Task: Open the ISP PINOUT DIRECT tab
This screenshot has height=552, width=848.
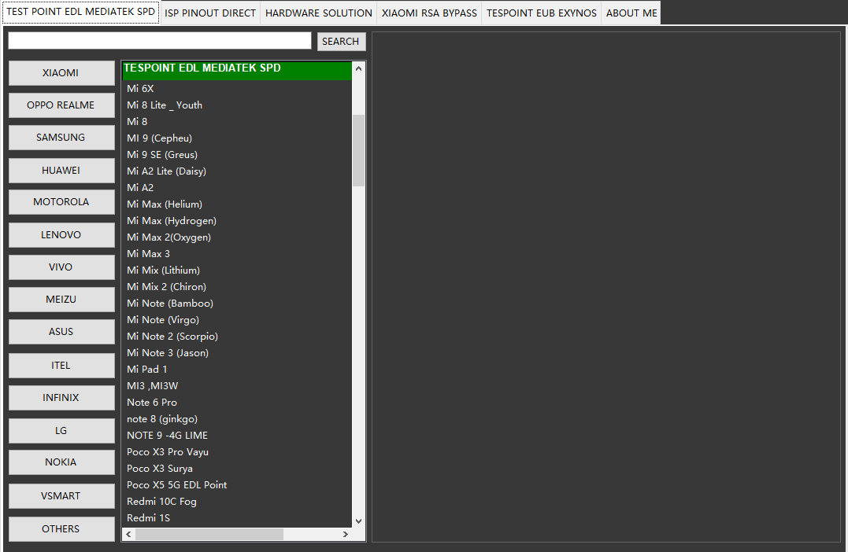Action: coord(210,13)
